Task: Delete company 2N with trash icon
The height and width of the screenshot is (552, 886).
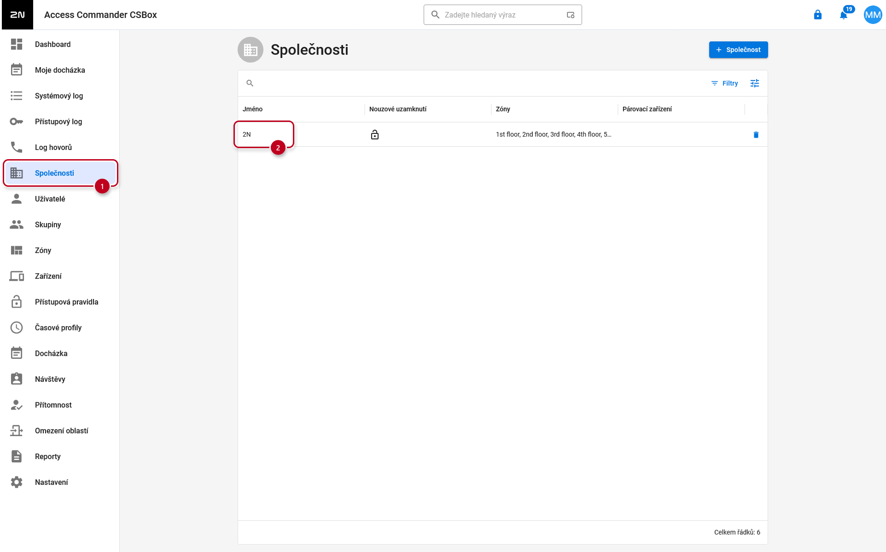Action: point(756,135)
